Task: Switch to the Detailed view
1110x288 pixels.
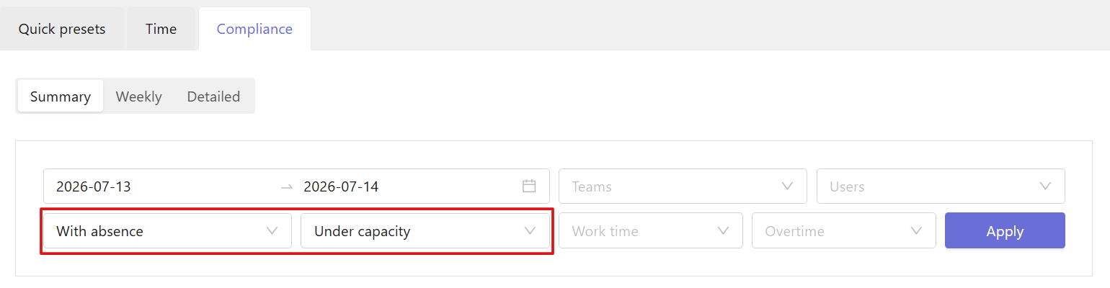Action: click(x=213, y=96)
